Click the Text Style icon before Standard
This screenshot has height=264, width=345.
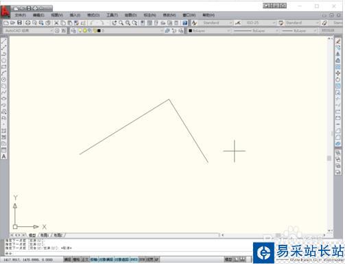click(x=194, y=23)
